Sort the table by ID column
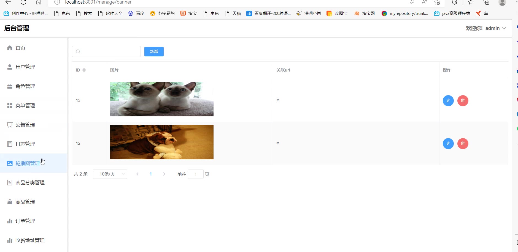The height and width of the screenshot is (252, 518). tap(84, 70)
